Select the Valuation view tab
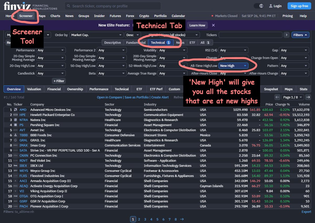 click(x=34, y=89)
